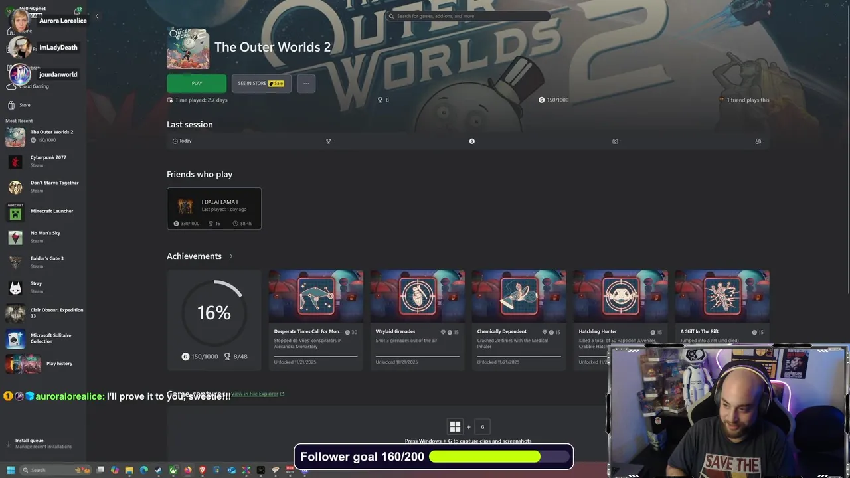Expand Achievements with the chevron arrow
Screen dimensions: 850x478
tap(231, 256)
